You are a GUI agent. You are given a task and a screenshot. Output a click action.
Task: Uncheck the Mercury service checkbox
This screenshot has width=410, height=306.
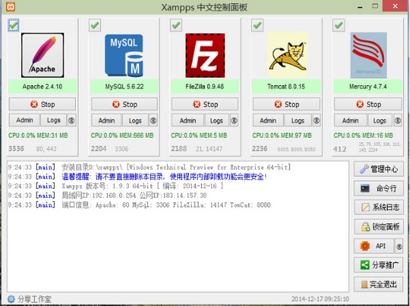339,26
